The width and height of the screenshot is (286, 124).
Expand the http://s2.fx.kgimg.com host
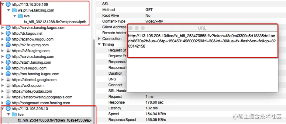(x=2, y=45)
